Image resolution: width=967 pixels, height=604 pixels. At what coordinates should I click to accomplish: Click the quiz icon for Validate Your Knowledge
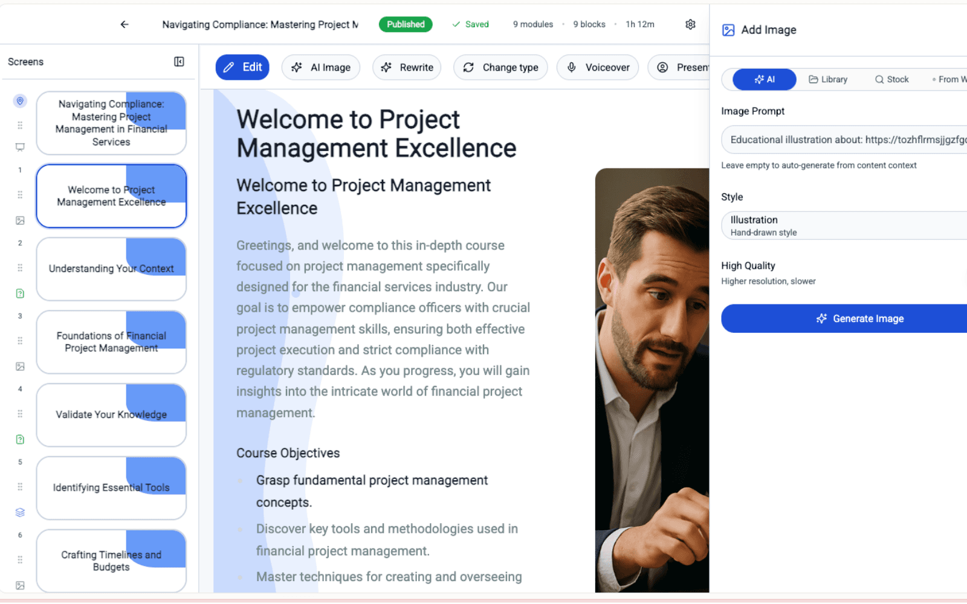tap(20, 440)
